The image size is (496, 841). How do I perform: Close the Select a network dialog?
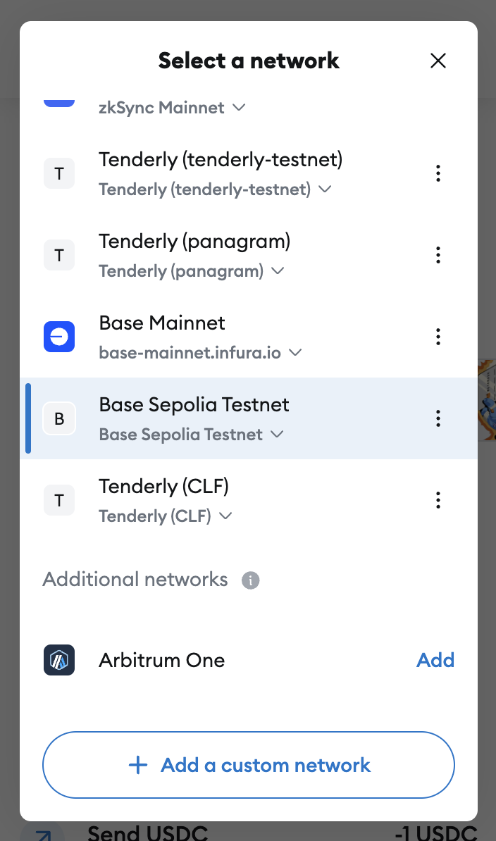438,61
